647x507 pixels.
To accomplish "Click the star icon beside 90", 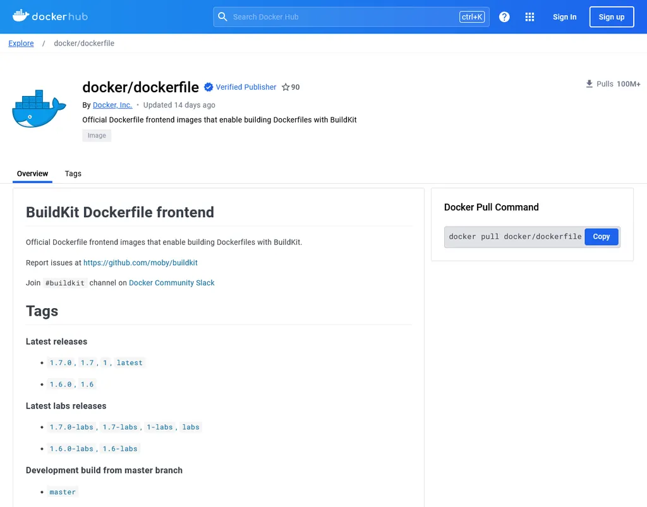I will tap(286, 87).
